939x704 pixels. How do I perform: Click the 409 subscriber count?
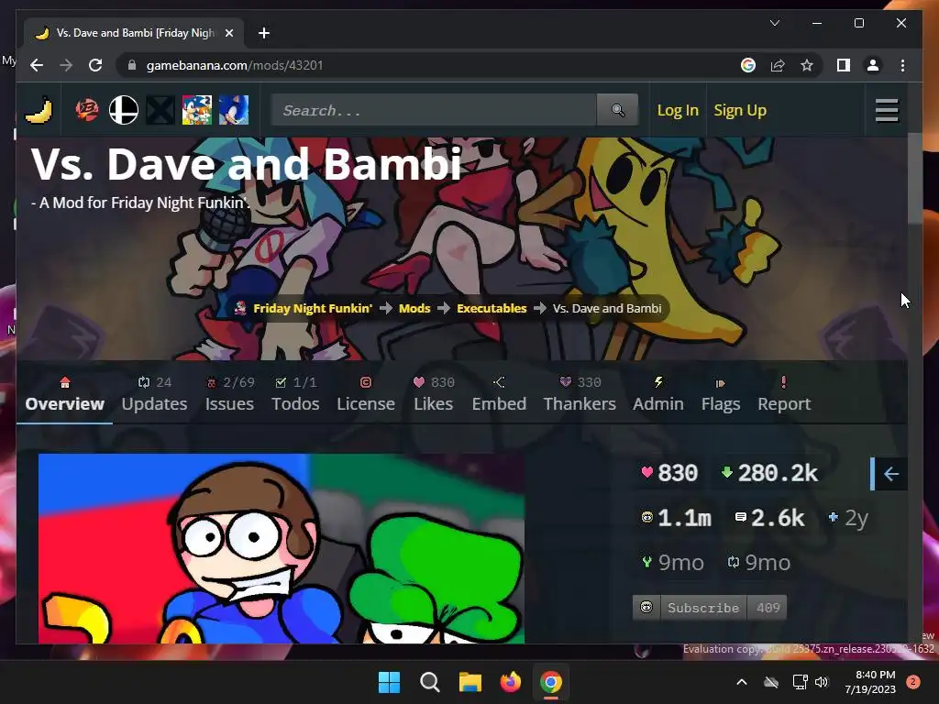[x=768, y=608]
